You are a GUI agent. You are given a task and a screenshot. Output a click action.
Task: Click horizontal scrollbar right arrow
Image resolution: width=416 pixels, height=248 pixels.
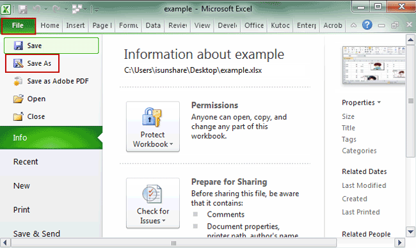coord(400,242)
